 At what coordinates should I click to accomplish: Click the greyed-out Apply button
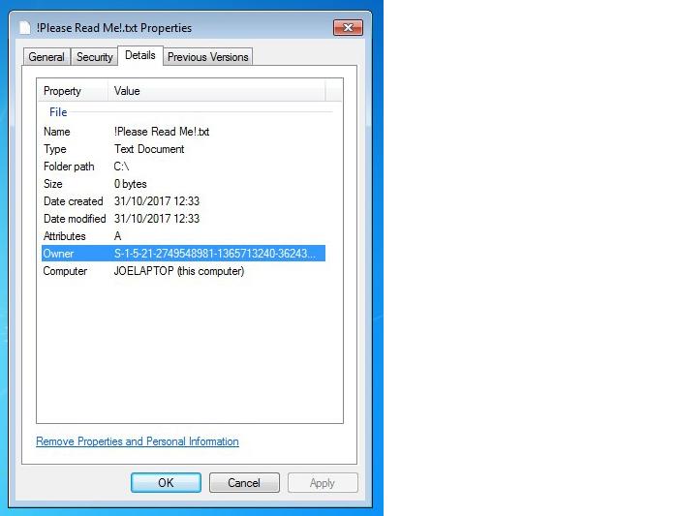click(323, 483)
